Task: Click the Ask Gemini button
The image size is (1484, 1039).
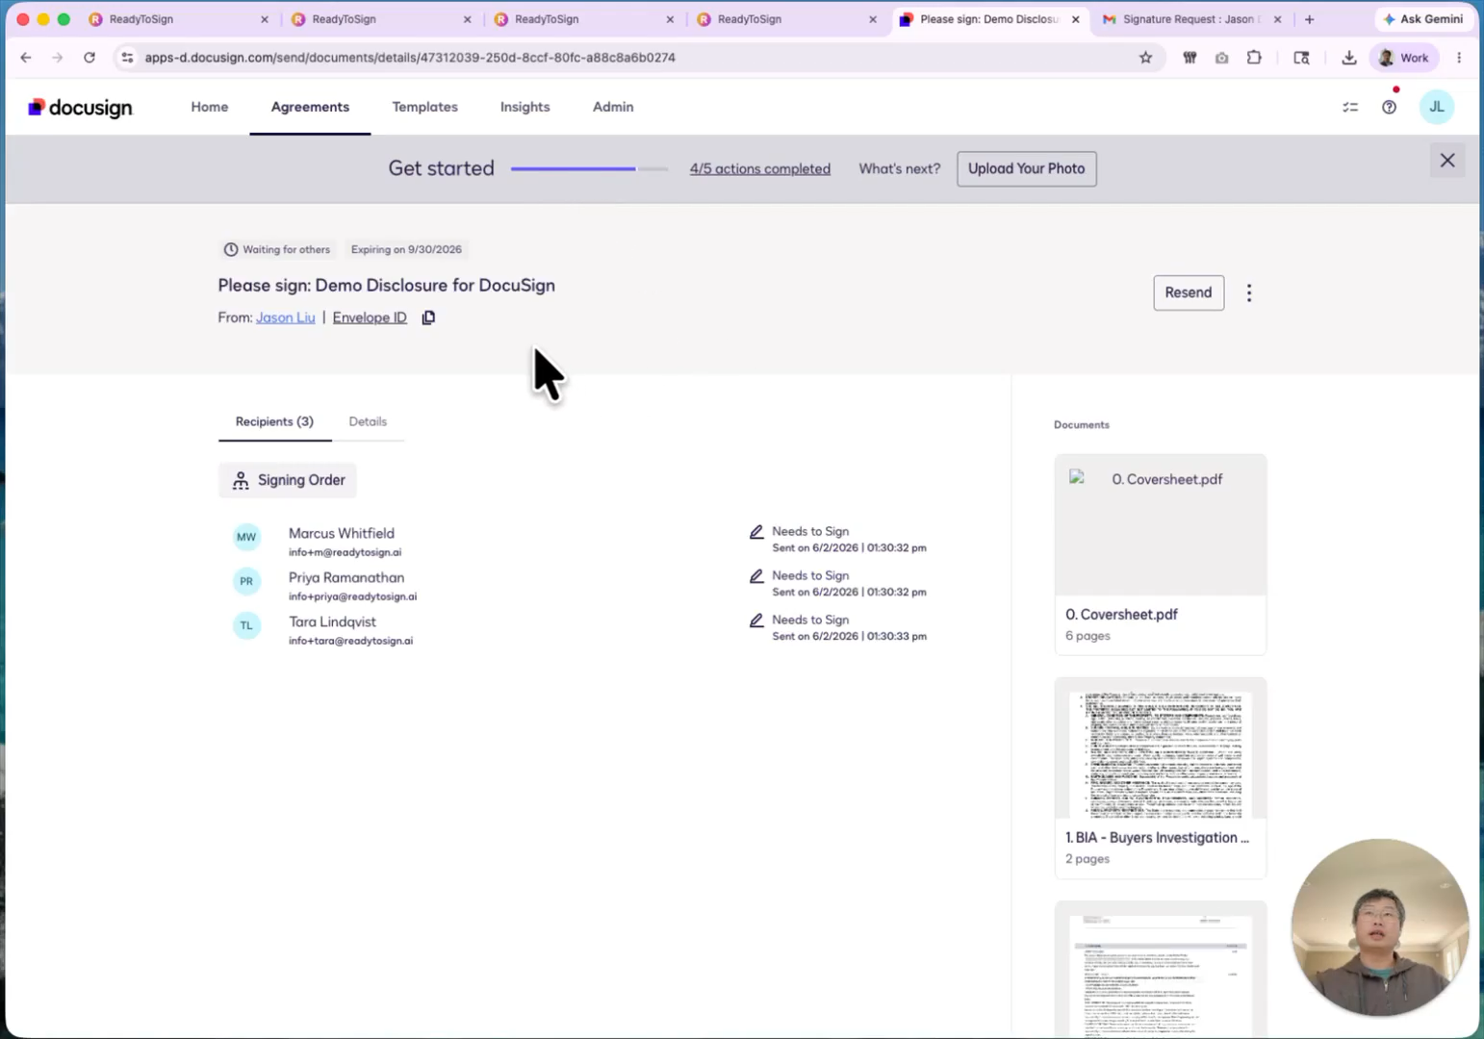Action: point(1423,19)
